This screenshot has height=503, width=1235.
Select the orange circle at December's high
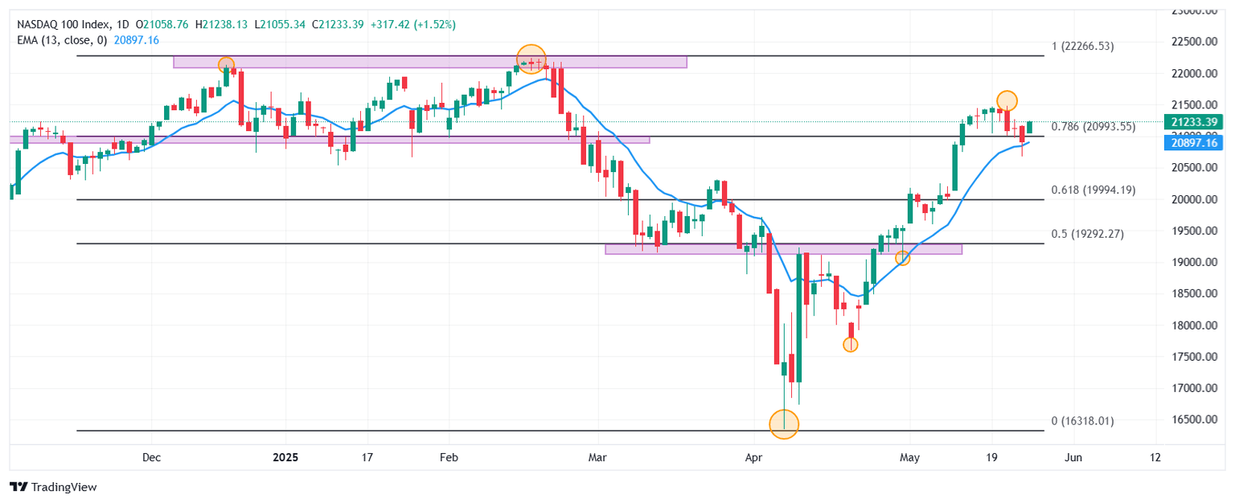coord(226,65)
